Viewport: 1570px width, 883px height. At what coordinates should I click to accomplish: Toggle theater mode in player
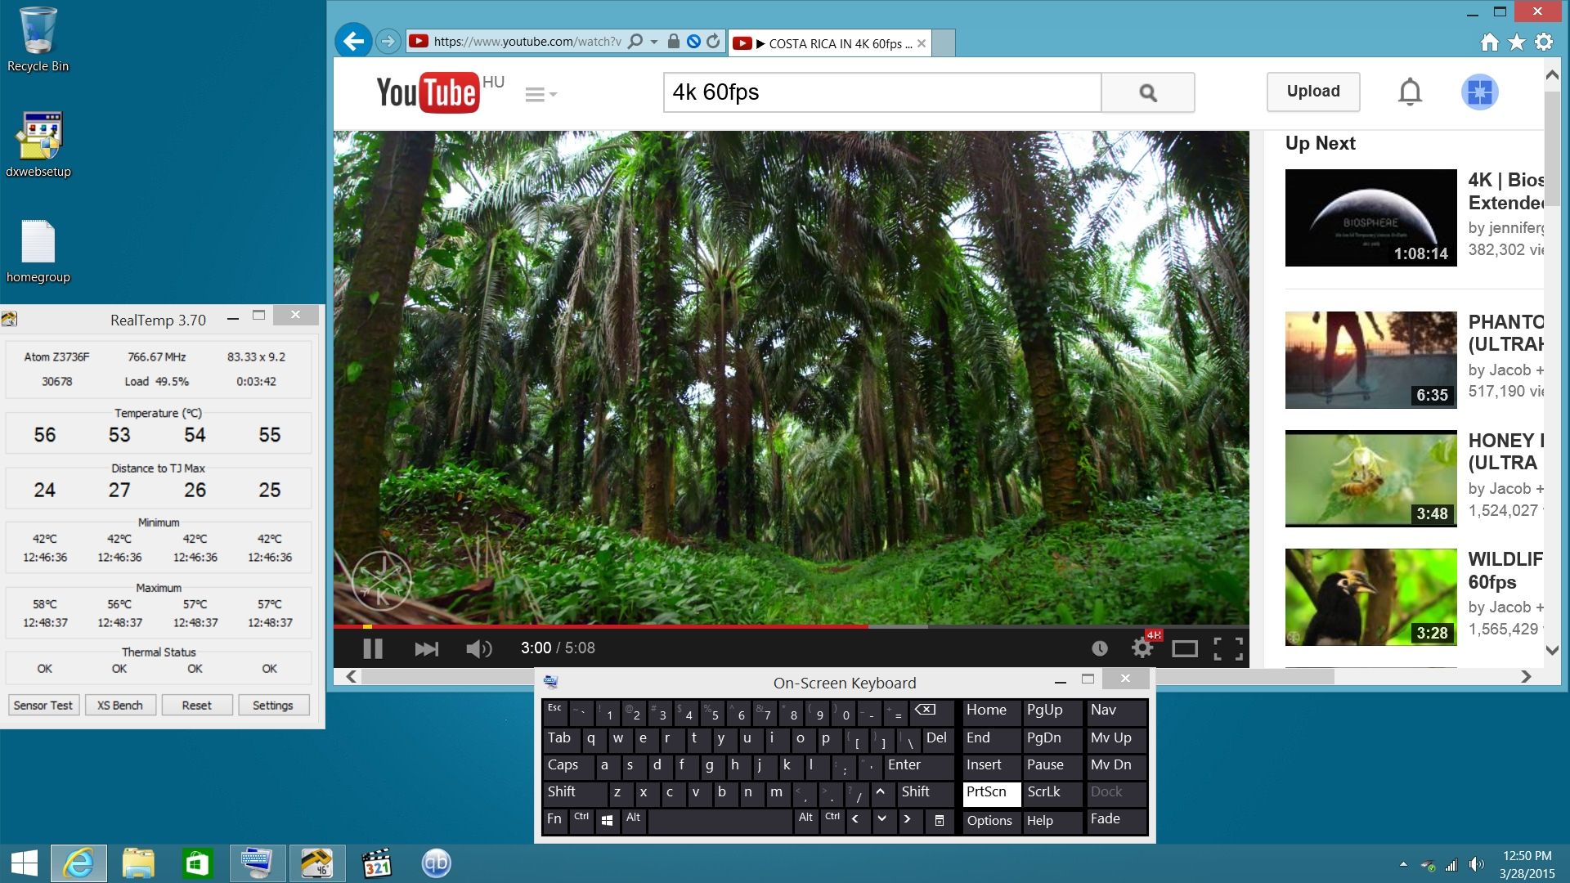pyautogui.click(x=1185, y=648)
